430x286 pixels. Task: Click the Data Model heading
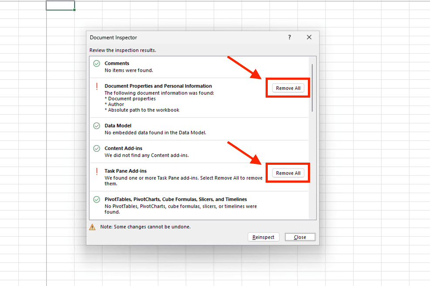(118, 126)
